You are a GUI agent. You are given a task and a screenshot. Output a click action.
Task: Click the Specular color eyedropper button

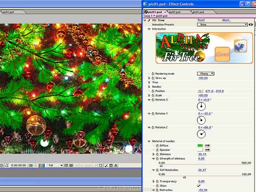coord(208,150)
